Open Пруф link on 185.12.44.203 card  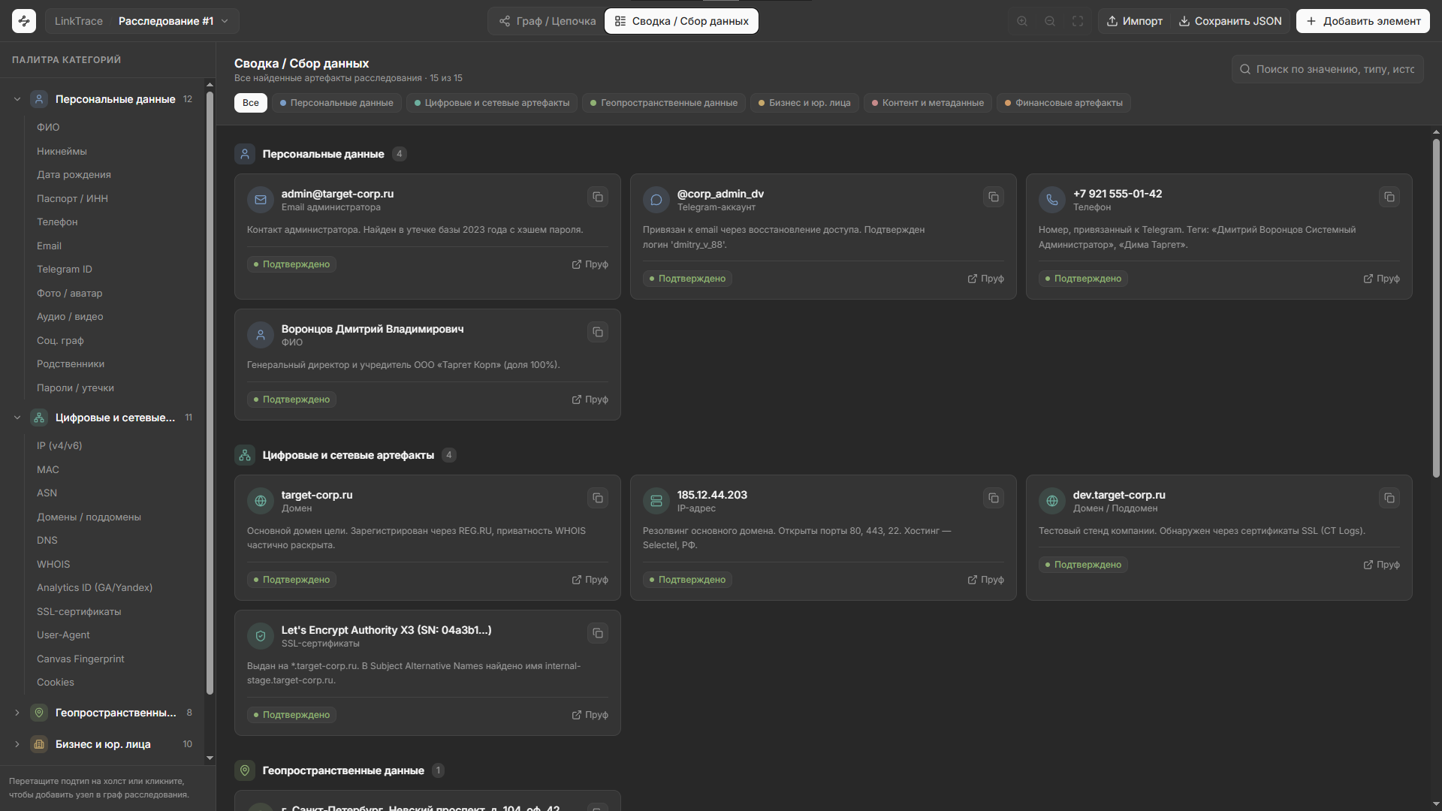click(986, 580)
